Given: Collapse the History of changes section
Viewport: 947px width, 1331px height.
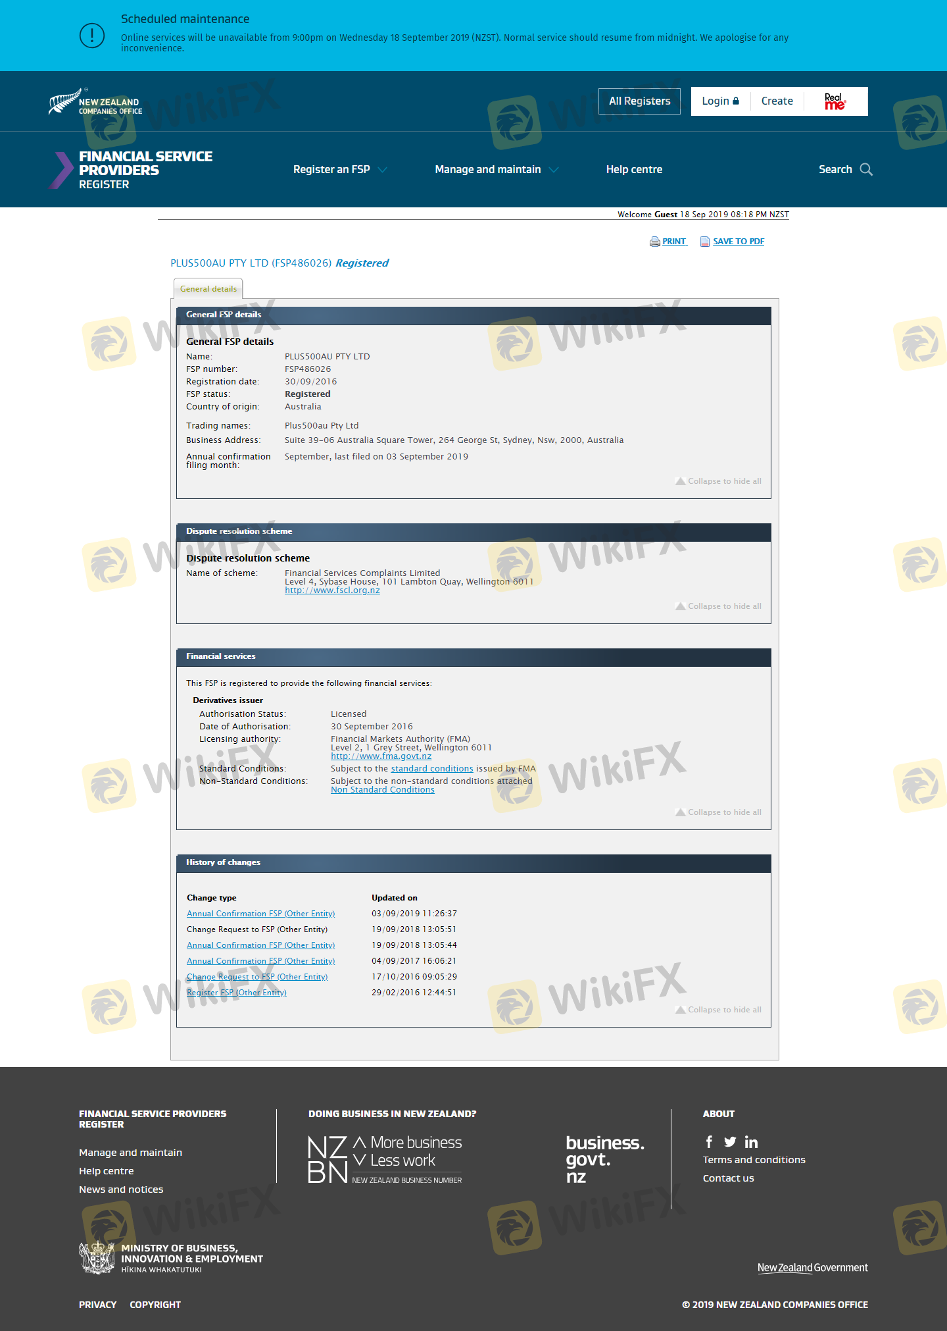Looking at the screenshot, I should click(718, 1010).
